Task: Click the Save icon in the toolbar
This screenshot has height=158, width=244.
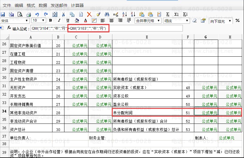Action: 3,14
